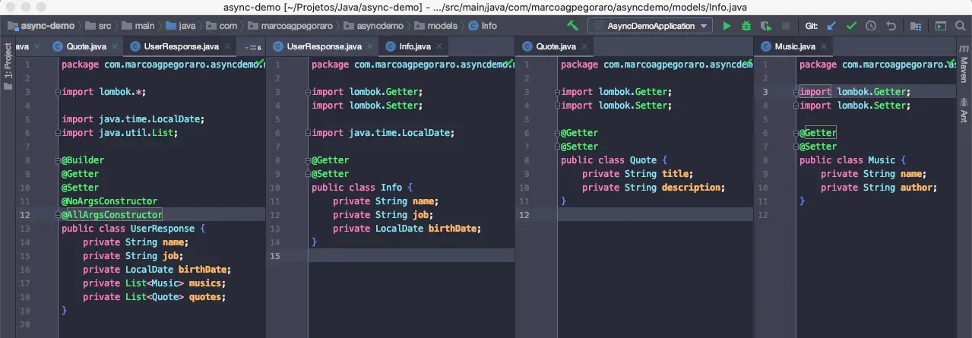
Task: Click 'public class Info {' text
Action: tap(362, 188)
